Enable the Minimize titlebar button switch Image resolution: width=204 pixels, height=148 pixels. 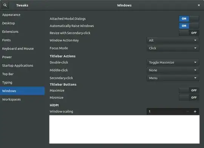[189, 97]
